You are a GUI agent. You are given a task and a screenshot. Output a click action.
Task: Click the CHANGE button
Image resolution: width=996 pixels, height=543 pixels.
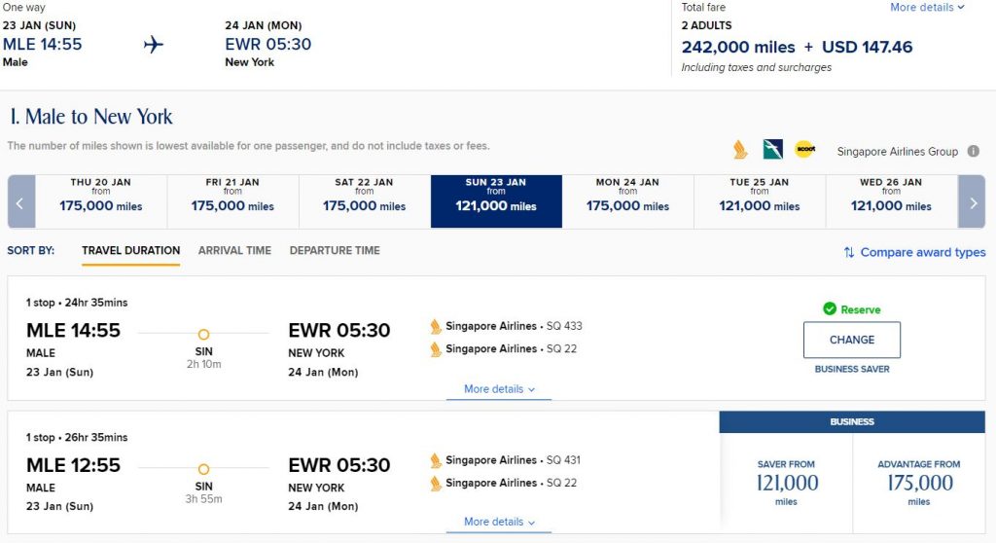(852, 340)
